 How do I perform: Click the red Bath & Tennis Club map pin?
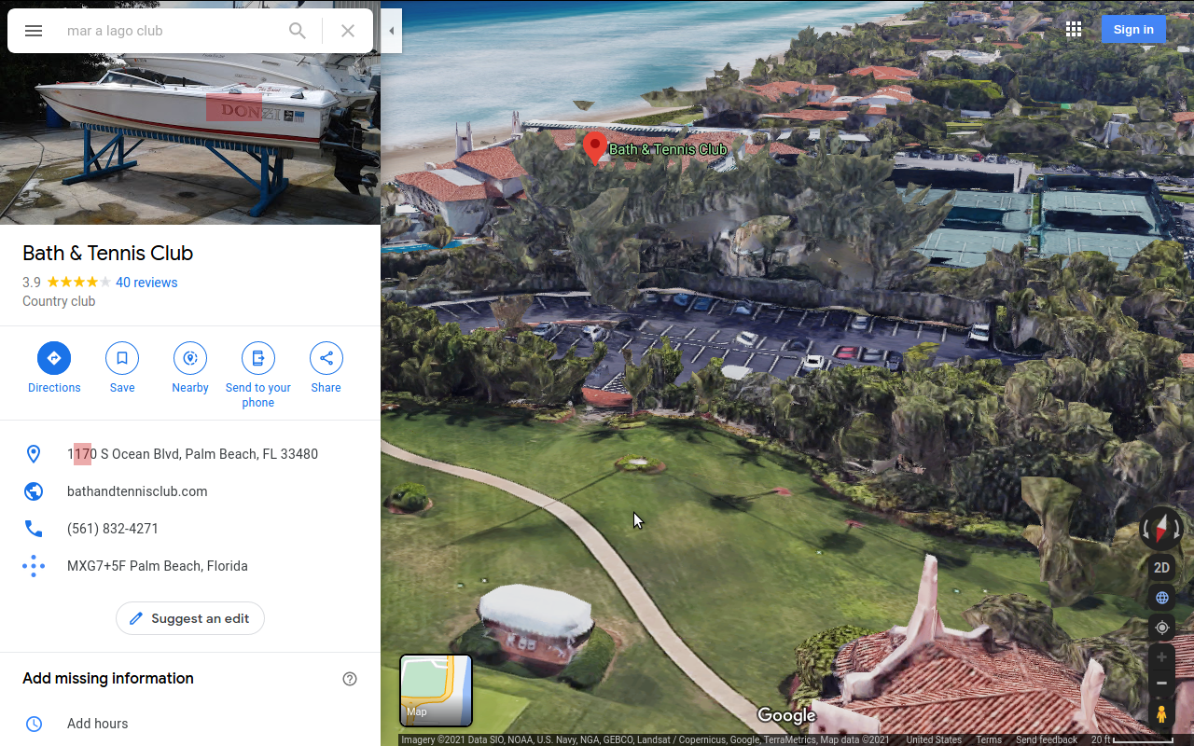pyautogui.click(x=594, y=149)
